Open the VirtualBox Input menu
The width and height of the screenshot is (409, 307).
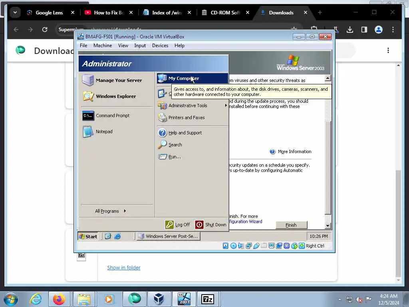point(140,46)
